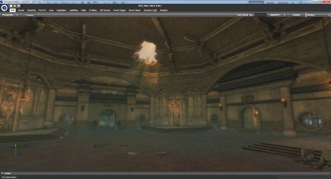Select the Profiling tab
This screenshot has width=331, height=179.
pos(93,10)
